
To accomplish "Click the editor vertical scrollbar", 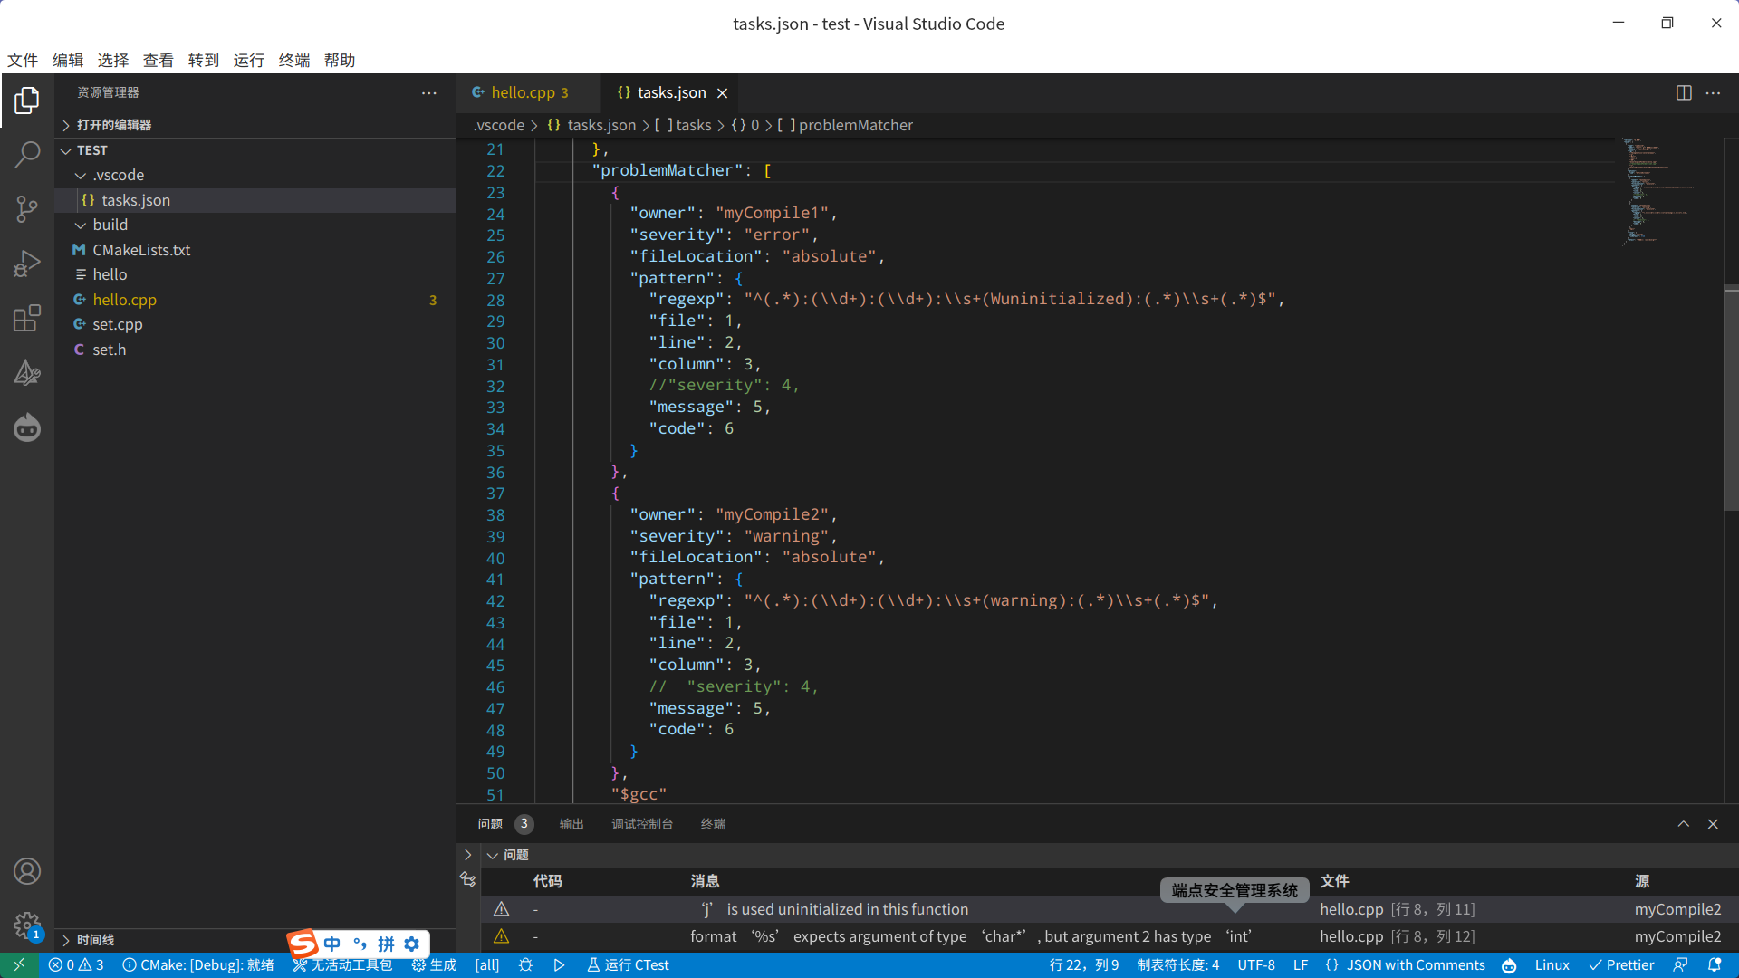I will [1730, 398].
